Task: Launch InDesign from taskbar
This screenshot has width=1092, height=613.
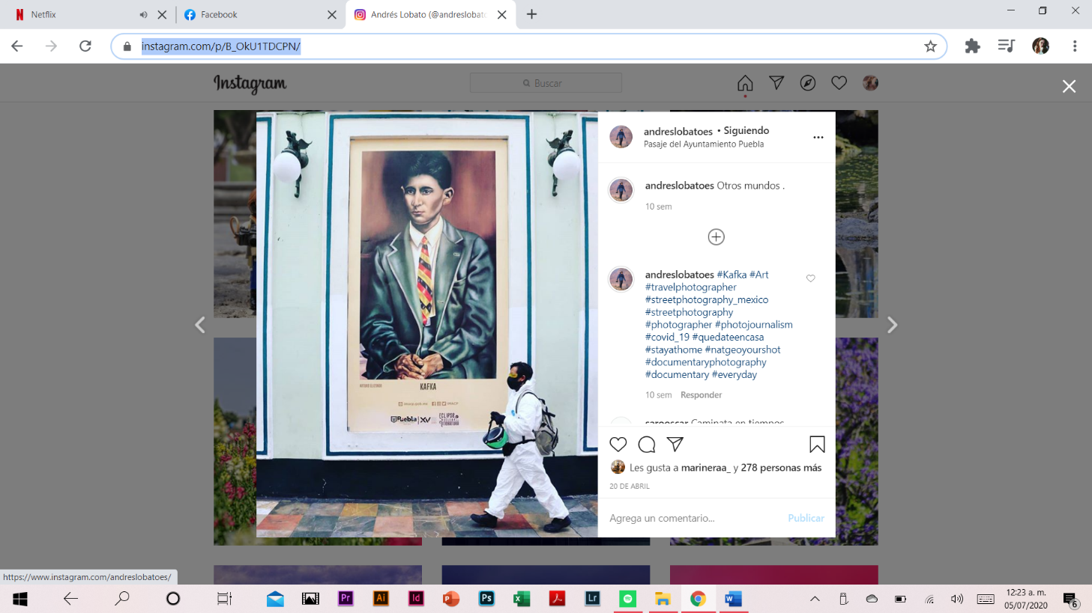Action: (x=416, y=599)
